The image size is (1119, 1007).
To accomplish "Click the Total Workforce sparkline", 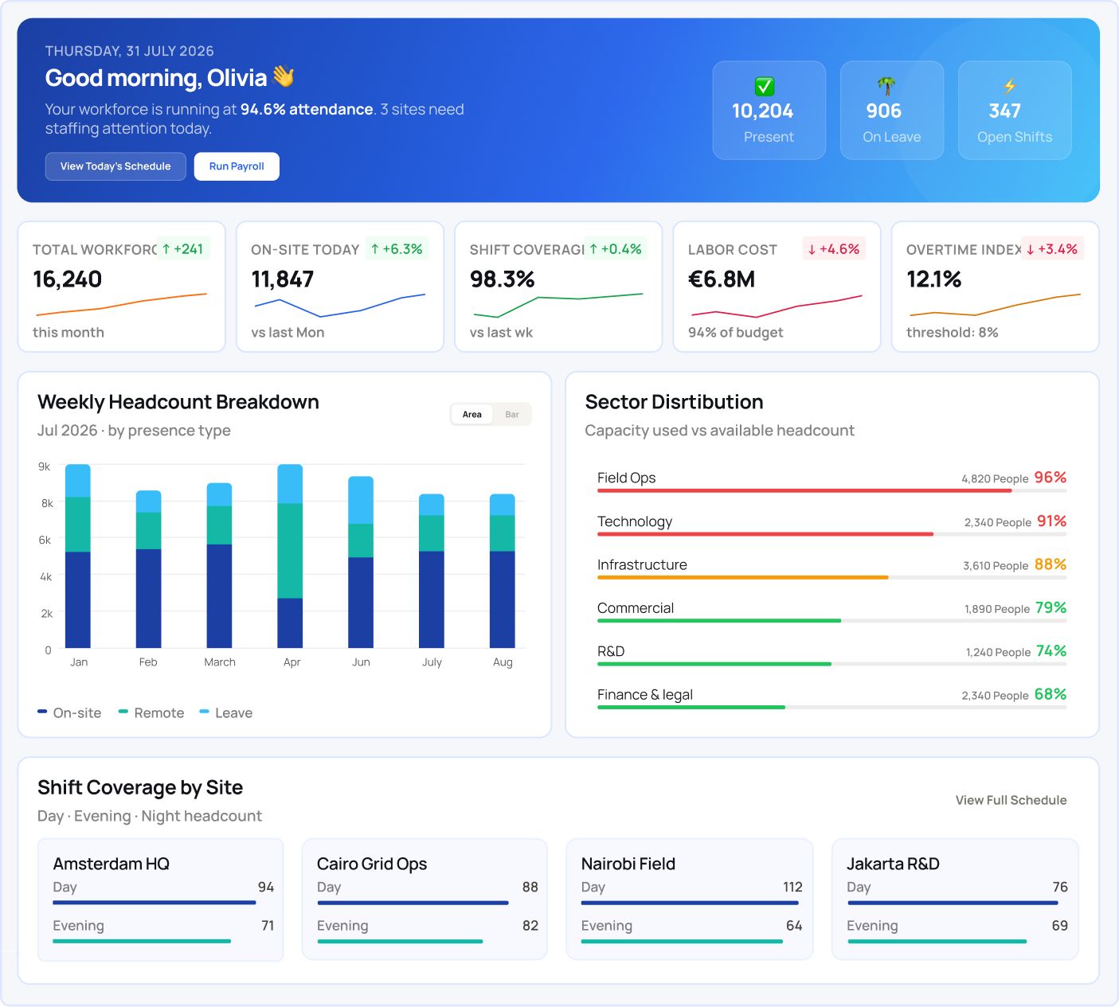I will [x=122, y=304].
